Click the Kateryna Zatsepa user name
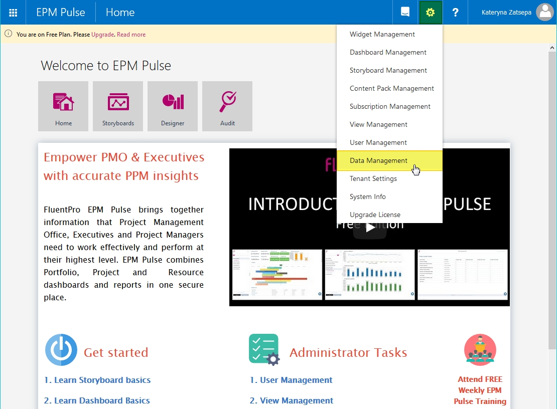This screenshot has width=557, height=409. tap(506, 13)
